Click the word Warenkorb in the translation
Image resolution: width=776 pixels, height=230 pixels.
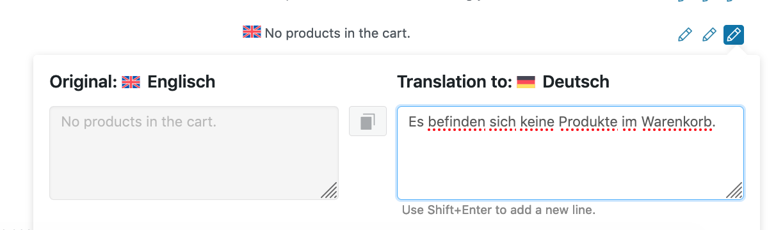pos(677,121)
